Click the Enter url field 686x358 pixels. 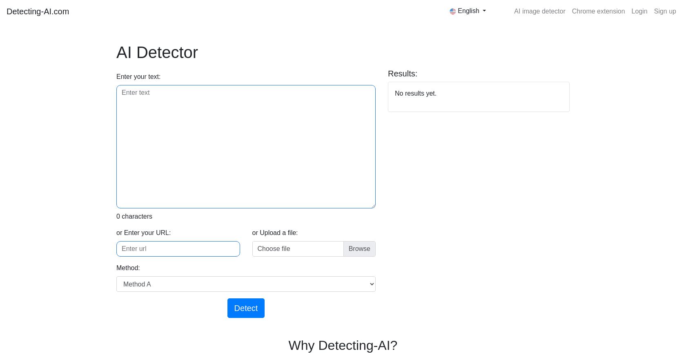178,248
